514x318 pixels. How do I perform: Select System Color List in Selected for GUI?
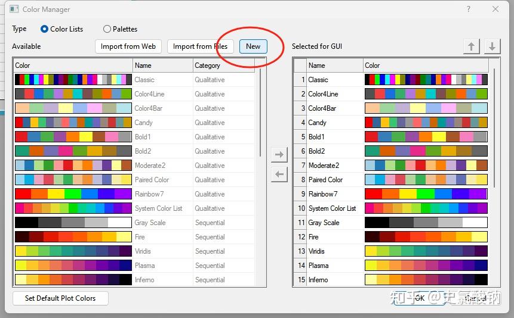(332, 208)
